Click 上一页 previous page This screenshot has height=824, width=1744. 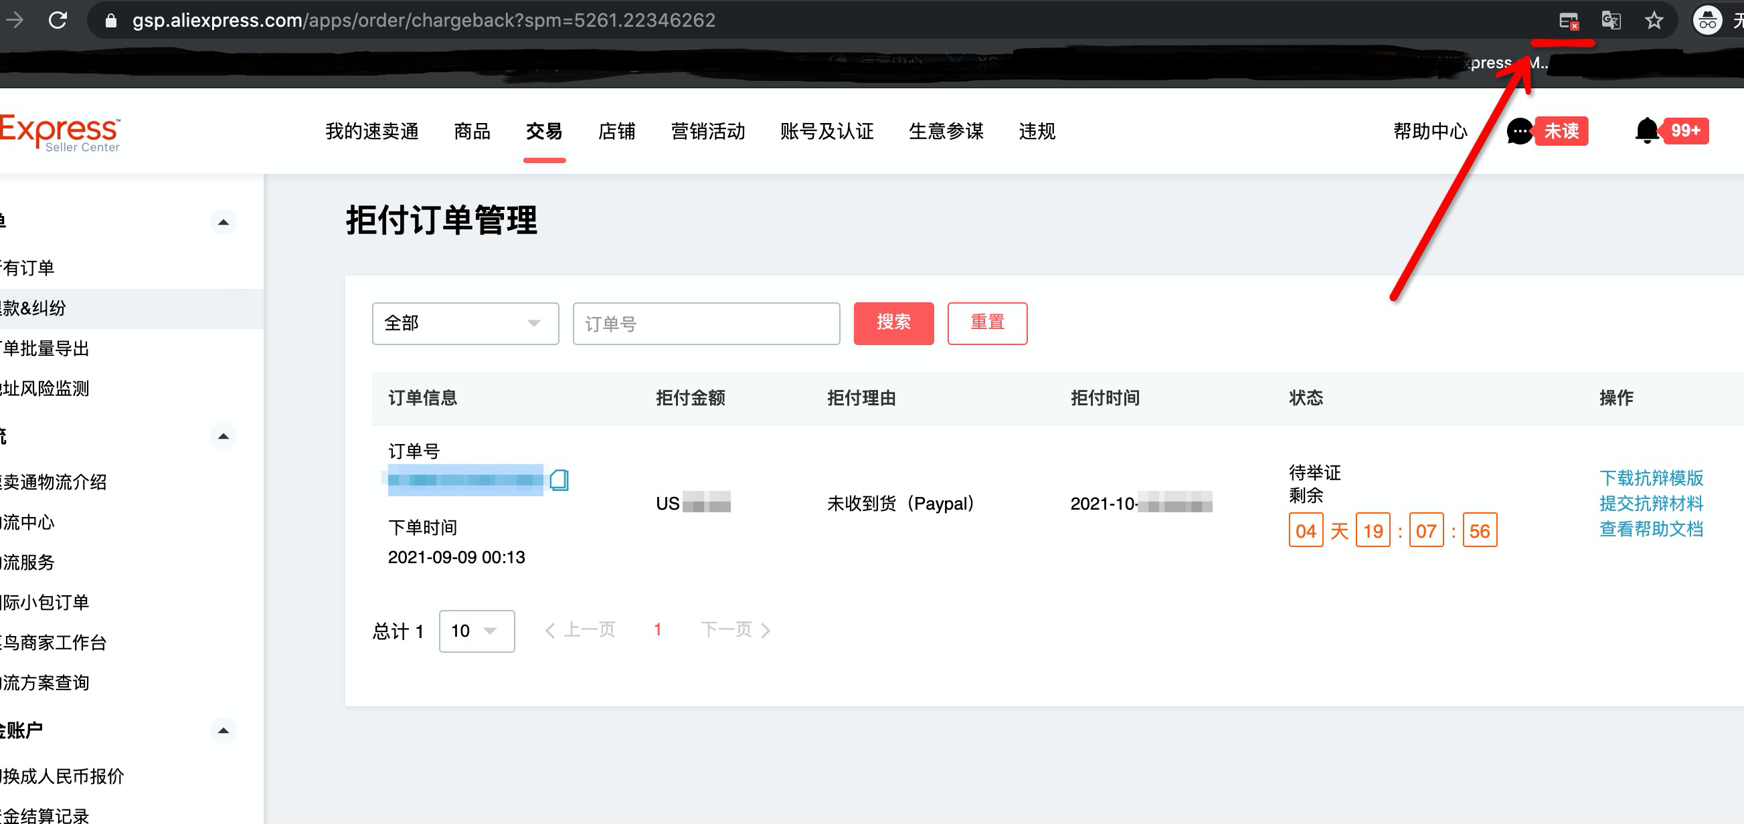point(580,631)
